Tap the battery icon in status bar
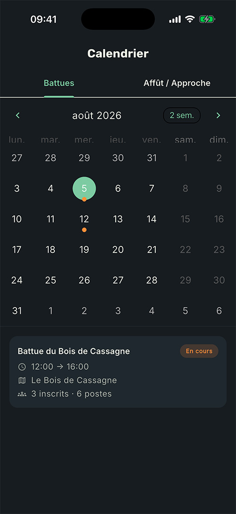The image size is (236, 514). coord(207,19)
